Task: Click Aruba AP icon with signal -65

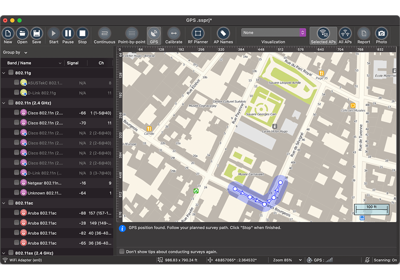Action: pyautogui.click(x=24, y=243)
